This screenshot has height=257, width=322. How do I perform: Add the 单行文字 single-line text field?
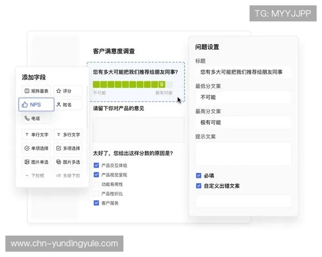[x=36, y=134]
